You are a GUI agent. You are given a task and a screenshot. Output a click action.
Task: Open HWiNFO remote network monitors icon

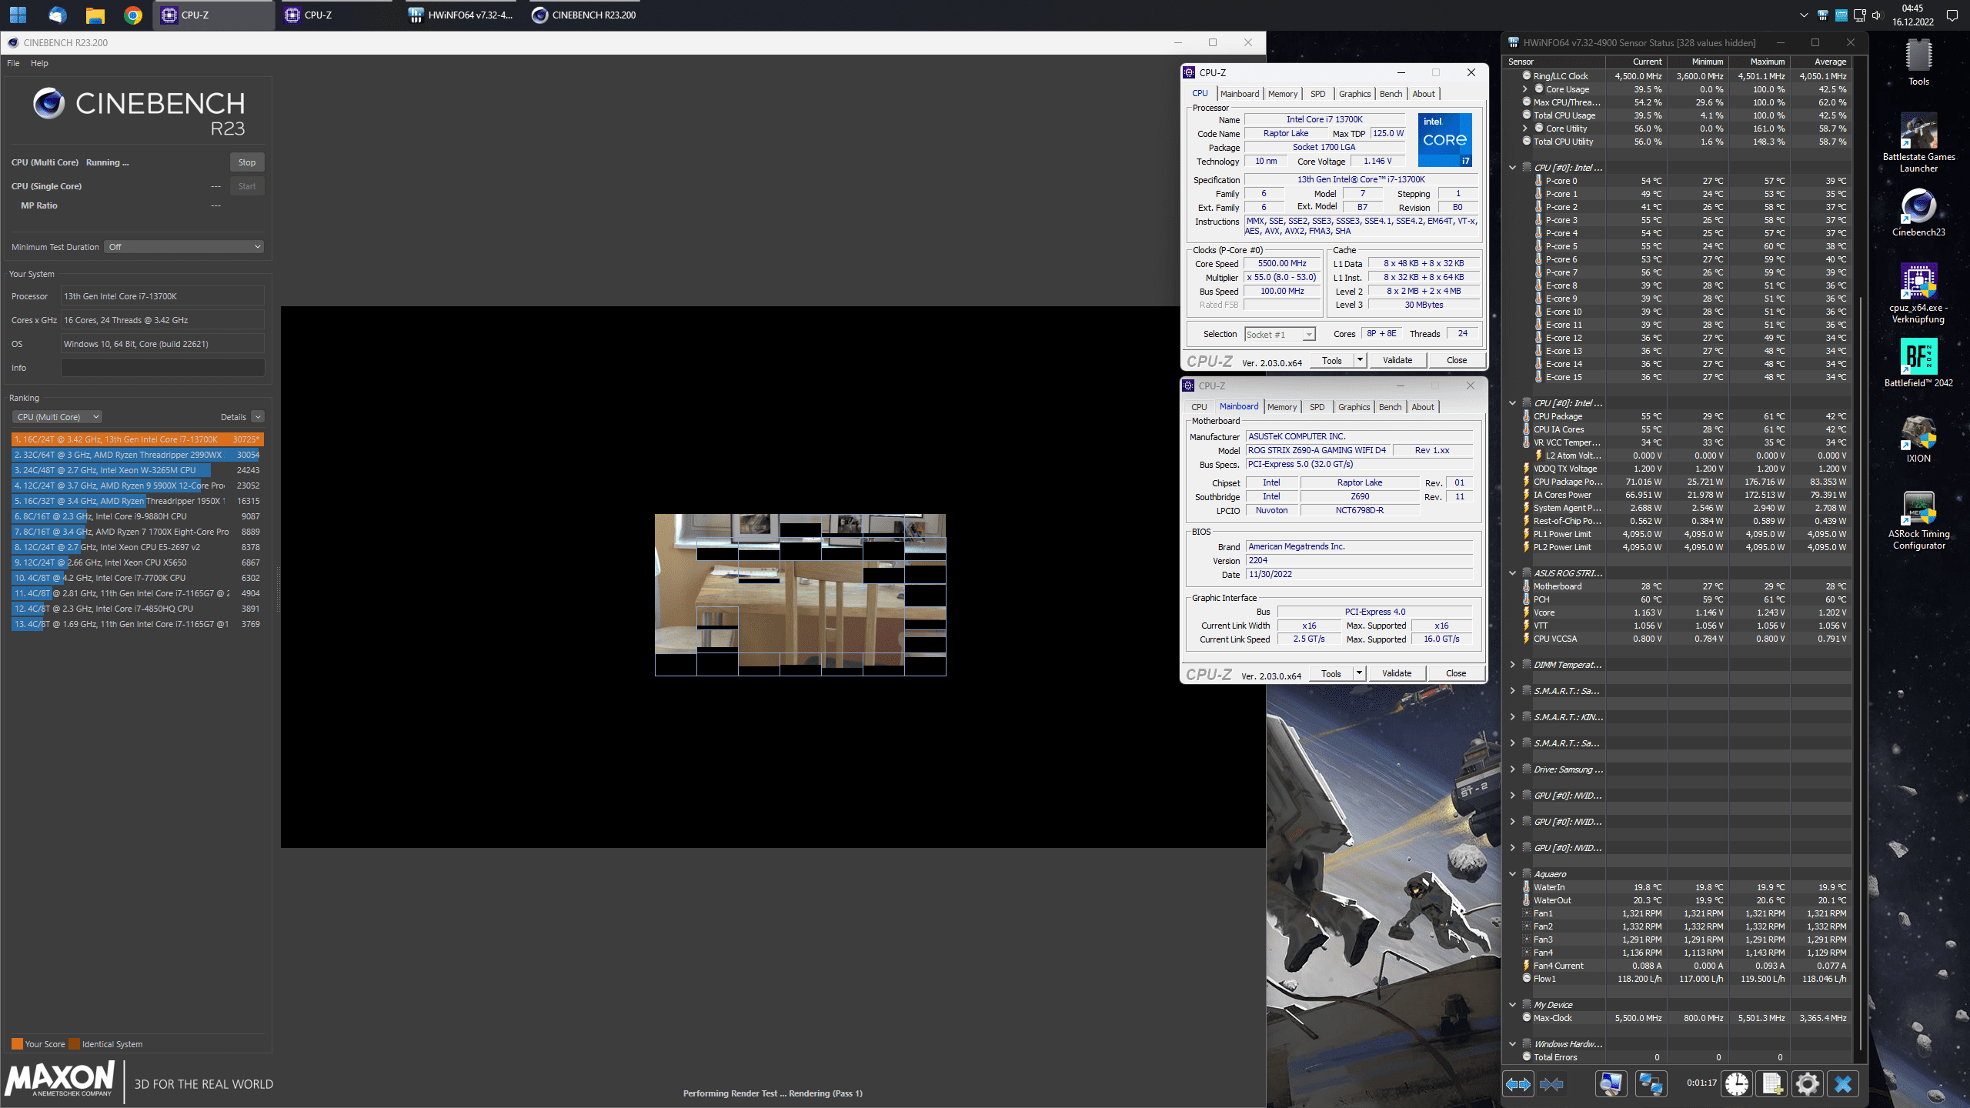tap(1651, 1084)
